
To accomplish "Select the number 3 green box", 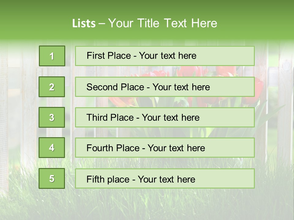I will click(x=52, y=117).
